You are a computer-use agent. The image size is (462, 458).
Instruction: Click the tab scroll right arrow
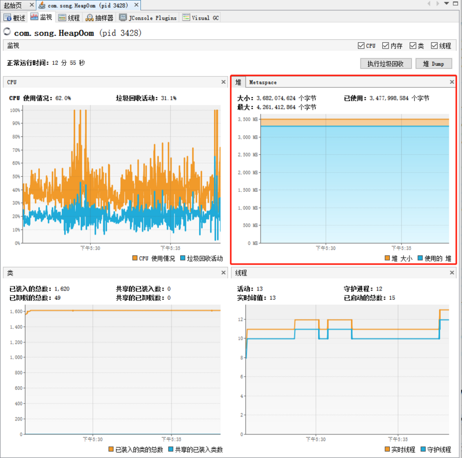pyautogui.click(x=438, y=3)
